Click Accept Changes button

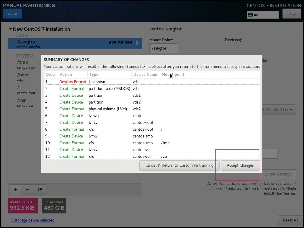(x=240, y=165)
